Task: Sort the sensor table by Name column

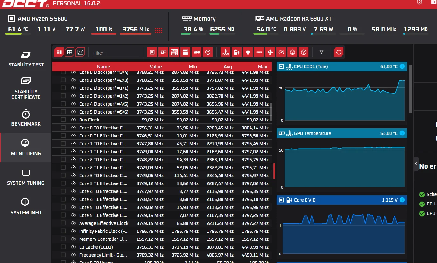Action: (x=103, y=66)
